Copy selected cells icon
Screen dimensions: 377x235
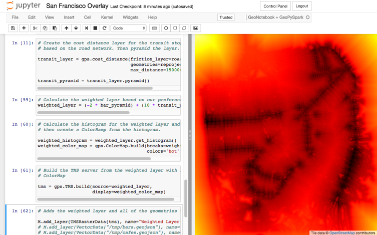45,28
